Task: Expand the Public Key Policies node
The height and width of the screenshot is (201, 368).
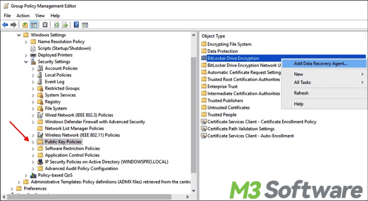Action: tap(33, 142)
